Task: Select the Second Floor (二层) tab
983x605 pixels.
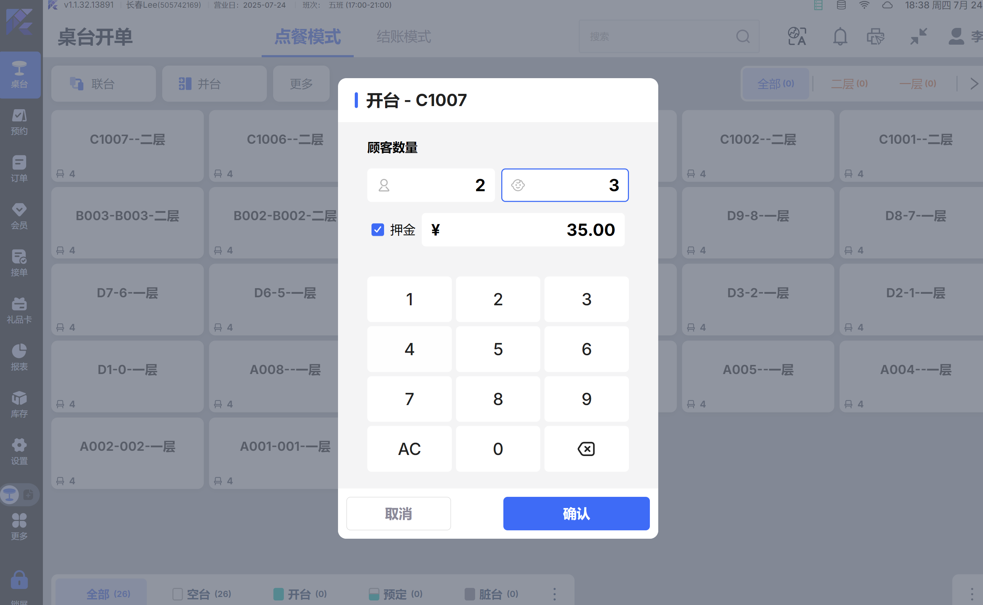Action: (849, 84)
